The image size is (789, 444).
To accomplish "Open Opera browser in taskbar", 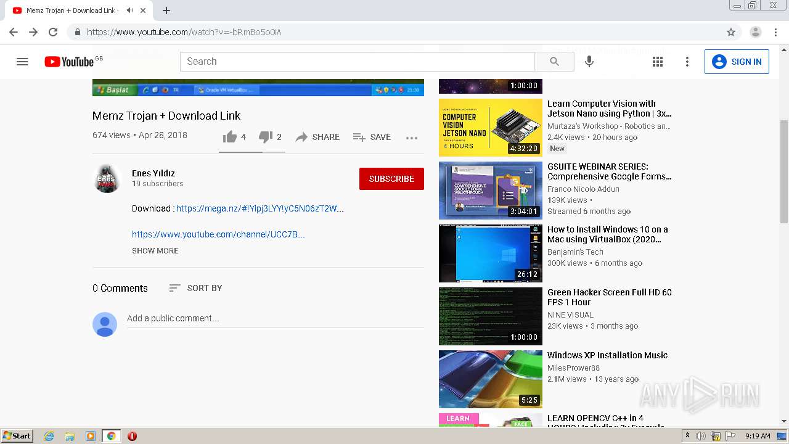I will (132, 436).
